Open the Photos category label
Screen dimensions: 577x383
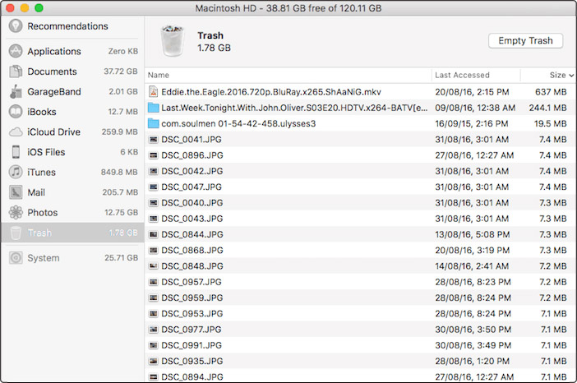[x=43, y=213]
